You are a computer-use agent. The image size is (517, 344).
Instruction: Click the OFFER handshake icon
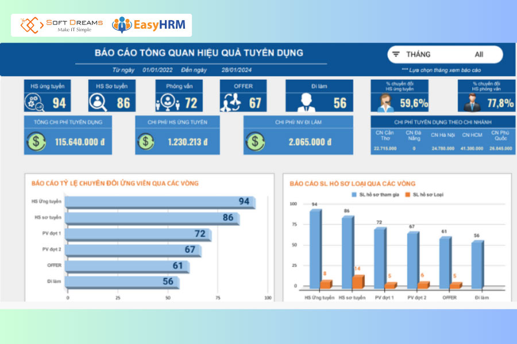231,103
